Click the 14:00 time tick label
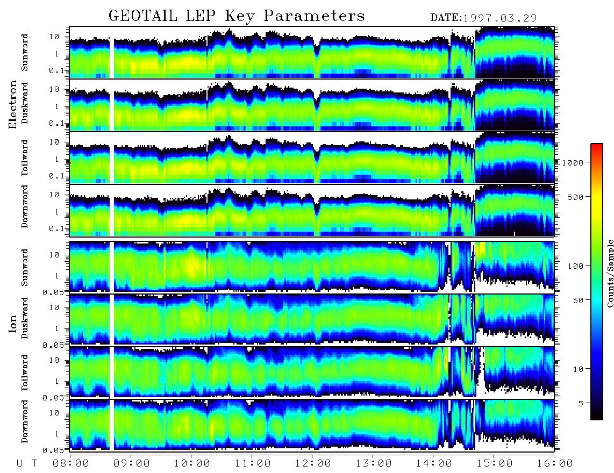The height and width of the screenshot is (473, 614). [434, 464]
